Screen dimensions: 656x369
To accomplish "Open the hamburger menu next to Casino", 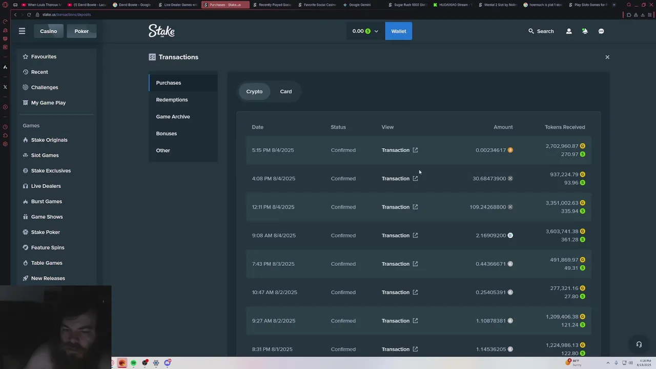I will [x=22, y=31].
